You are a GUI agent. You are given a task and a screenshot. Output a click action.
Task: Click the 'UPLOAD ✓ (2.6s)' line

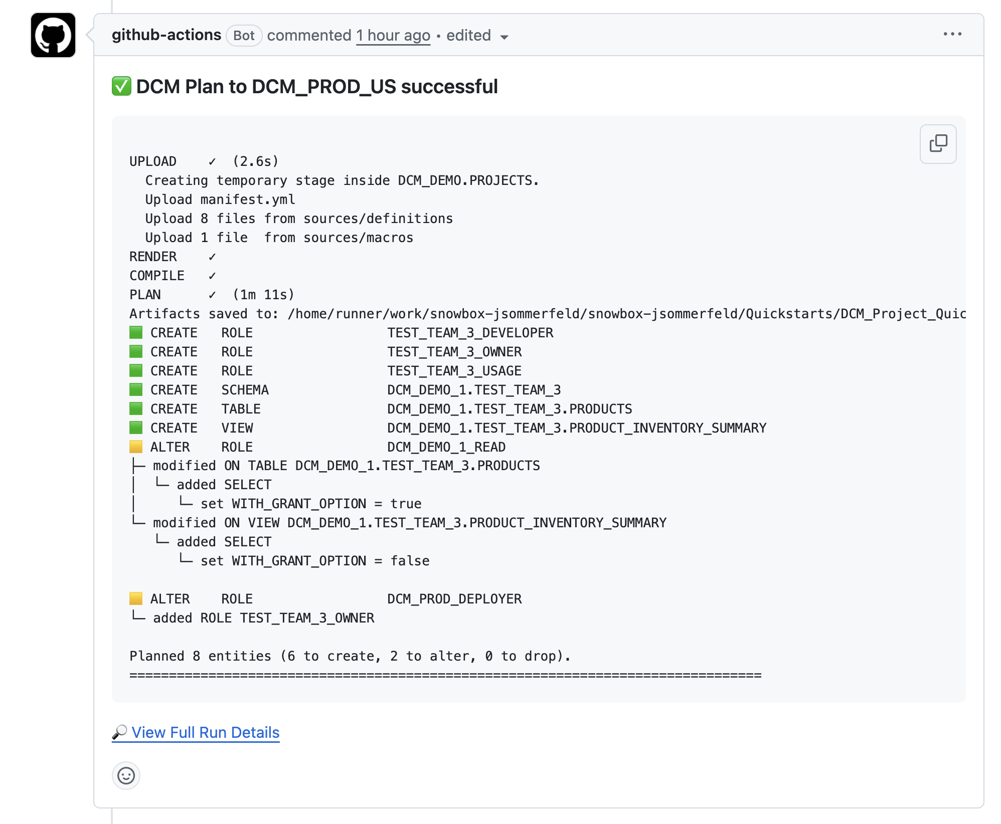coord(204,161)
